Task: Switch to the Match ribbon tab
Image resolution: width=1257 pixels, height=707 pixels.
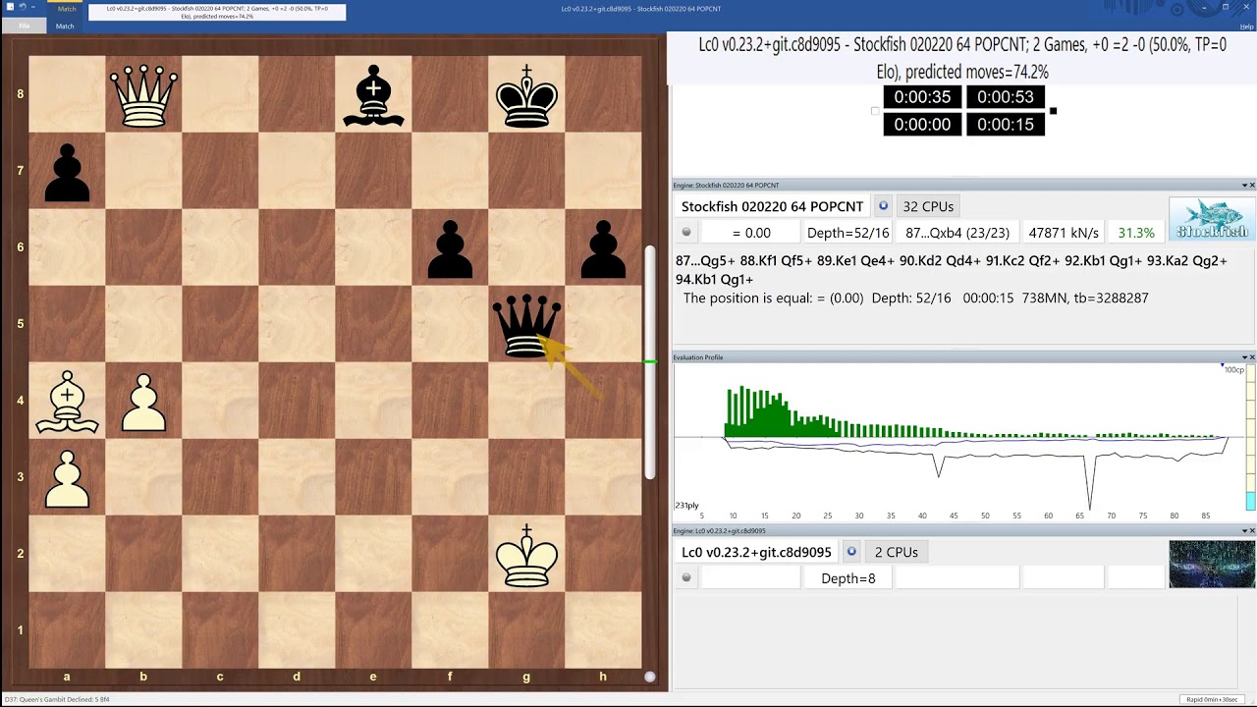Action: (65, 26)
